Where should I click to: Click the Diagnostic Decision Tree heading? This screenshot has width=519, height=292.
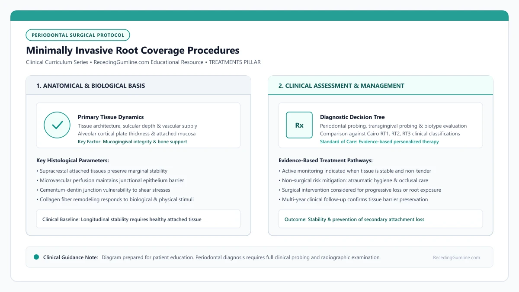point(352,117)
